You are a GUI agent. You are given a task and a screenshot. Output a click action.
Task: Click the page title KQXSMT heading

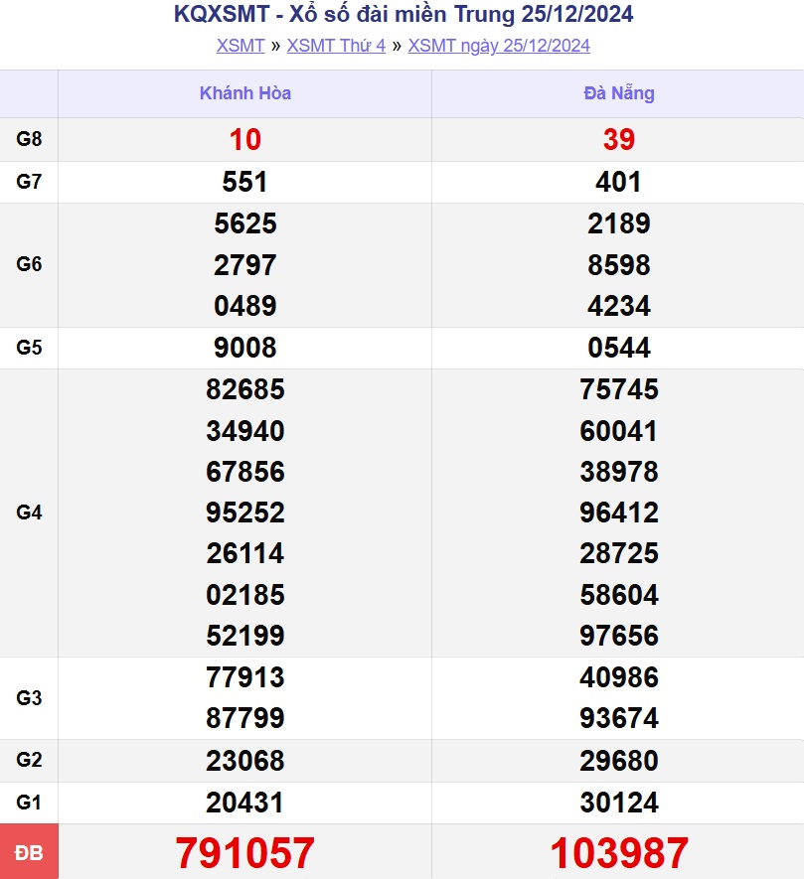402,15
